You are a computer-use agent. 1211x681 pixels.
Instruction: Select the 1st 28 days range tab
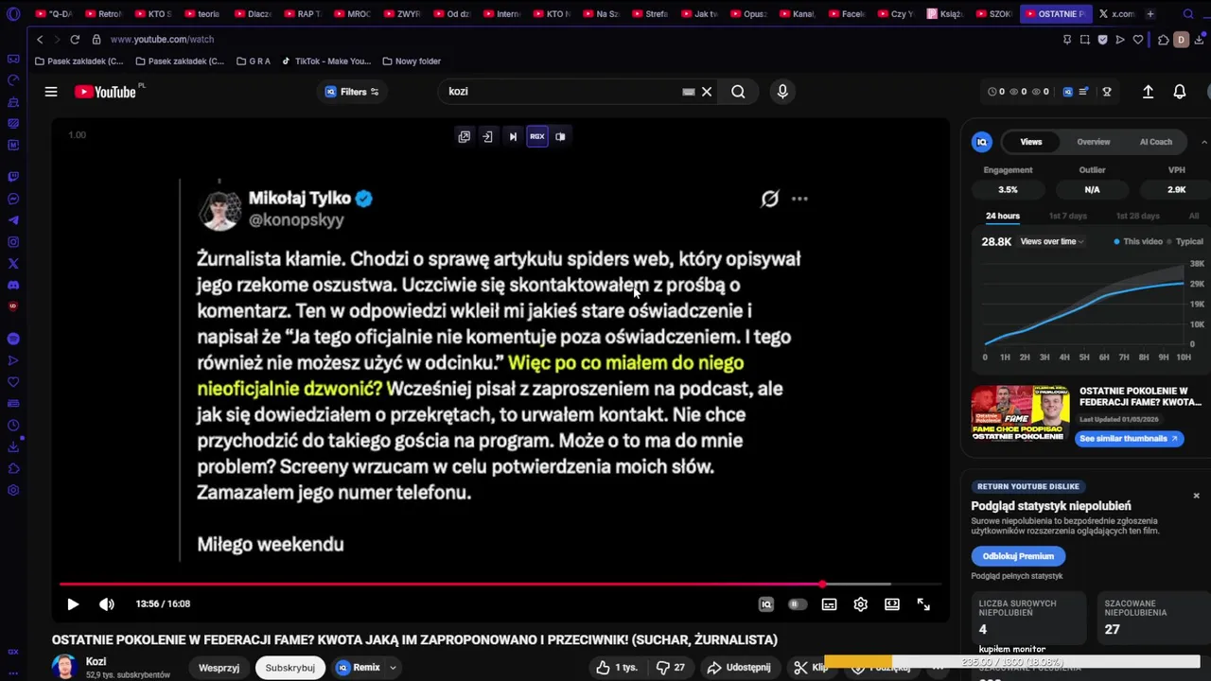(1137, 216)
